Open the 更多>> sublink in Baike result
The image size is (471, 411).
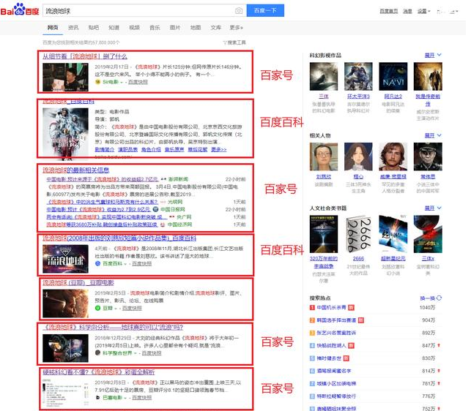[x=219, y=149]
